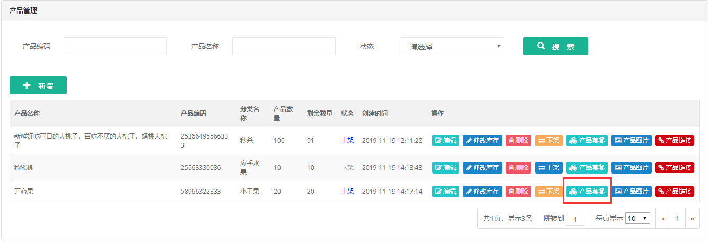This screenshot has width=710, height=242.
Task: Open 产品图片 for the 大桃子 product
Action: click(x=632, y=141)
